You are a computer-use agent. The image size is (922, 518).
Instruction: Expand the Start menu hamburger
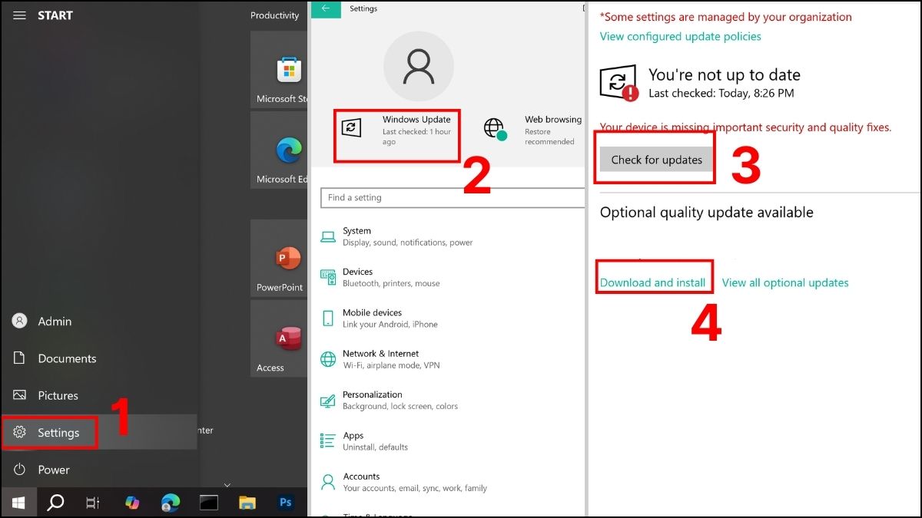tap(19, 15)
